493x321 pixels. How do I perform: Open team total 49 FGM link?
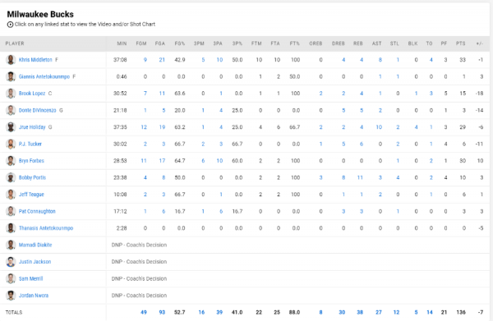[x=144, y=312]
